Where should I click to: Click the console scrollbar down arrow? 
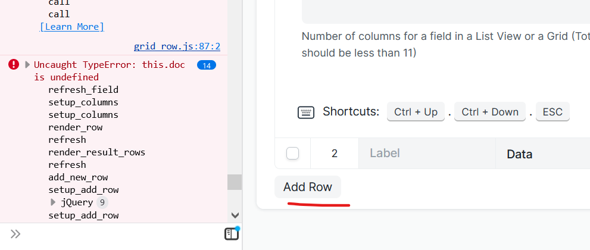click(x=235, y=215)
